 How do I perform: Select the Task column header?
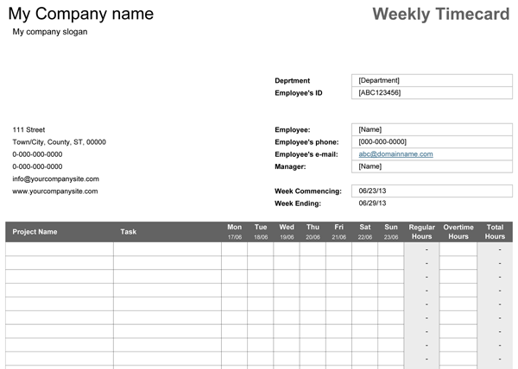(x=129, y=232)
